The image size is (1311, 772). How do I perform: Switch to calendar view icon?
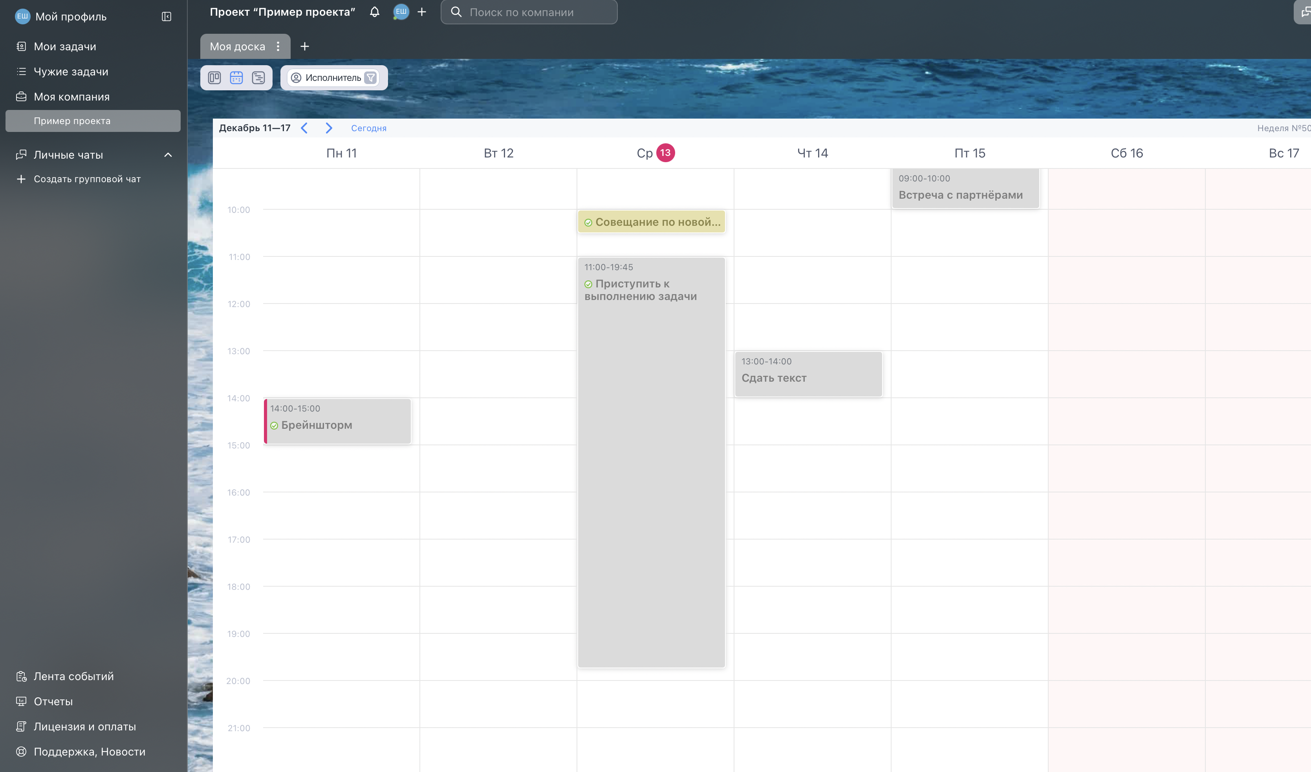237,77
